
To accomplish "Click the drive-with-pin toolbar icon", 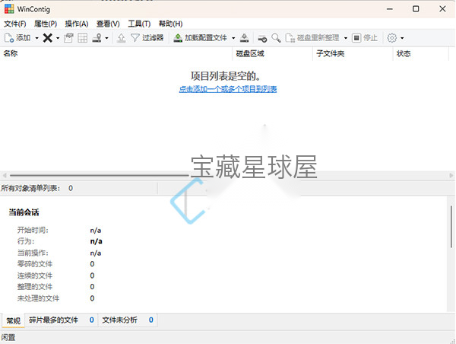I will tap(97, 38).
